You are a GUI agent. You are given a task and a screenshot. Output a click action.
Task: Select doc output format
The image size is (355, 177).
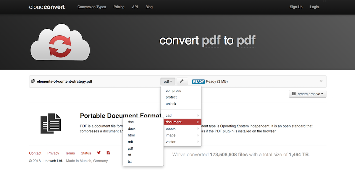point(143,122)
